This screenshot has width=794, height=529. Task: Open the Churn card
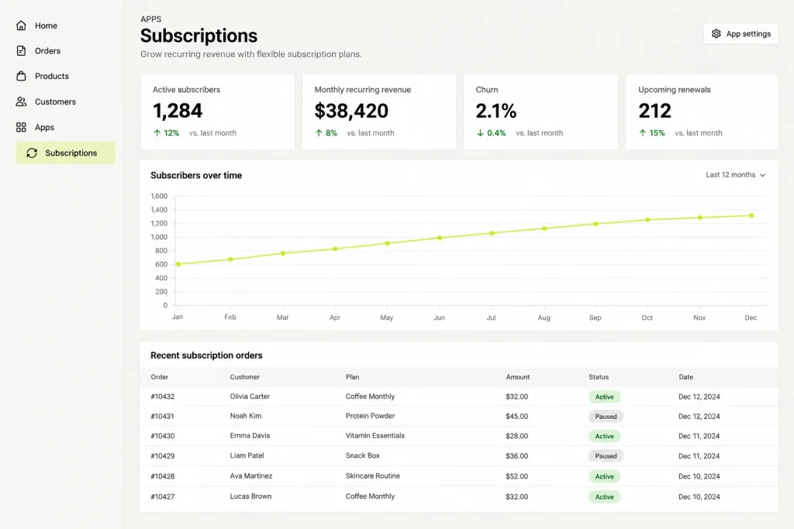(x=540, y=112)
